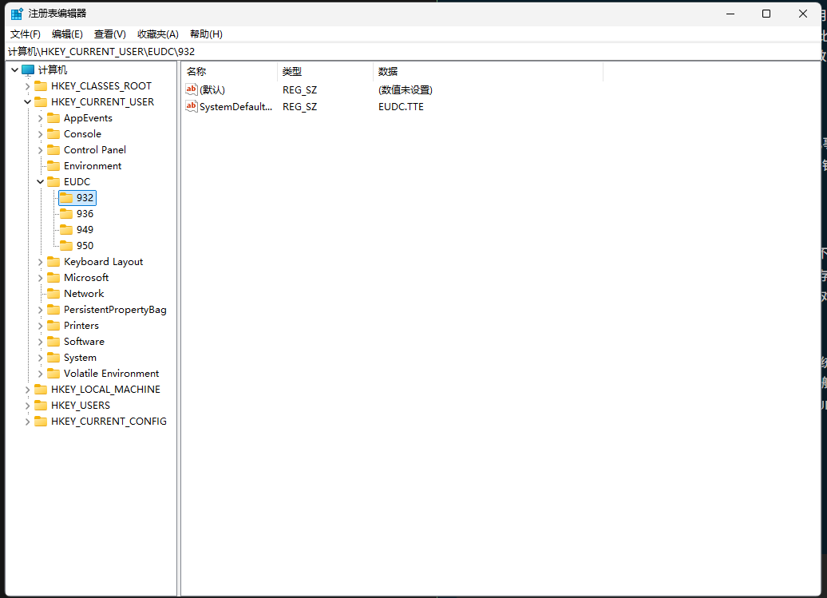Image resolution: width=827 pixels, height=598 pixels.
Task: Expand the System key
Action: pyautogui.click(x=40, y=358)
